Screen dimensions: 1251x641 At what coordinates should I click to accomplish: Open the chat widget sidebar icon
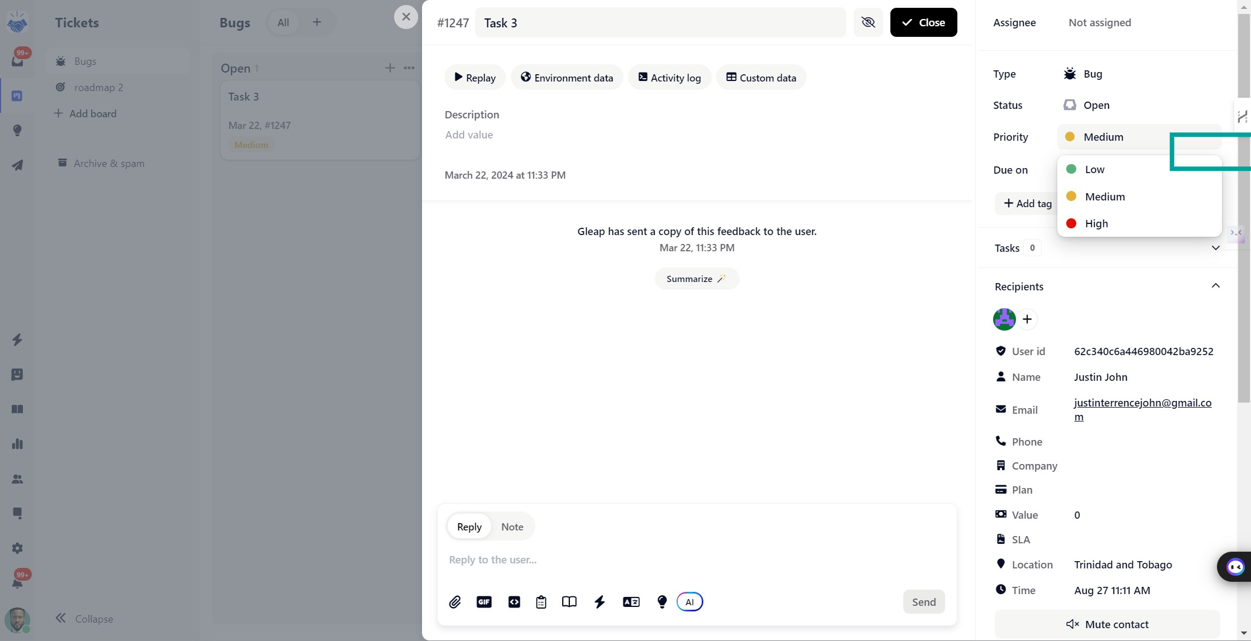click(17, 514)
